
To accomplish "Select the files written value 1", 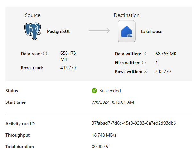I will (x=156, y=63).
